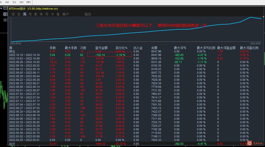Click the 路径 (path) tab
The image size is (265, 147).
88,14
